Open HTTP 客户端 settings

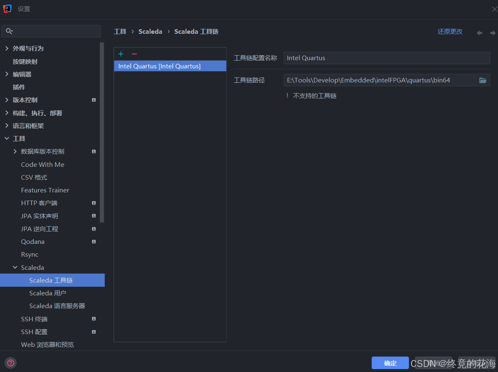pyautogui.click(x=39, y=203)
